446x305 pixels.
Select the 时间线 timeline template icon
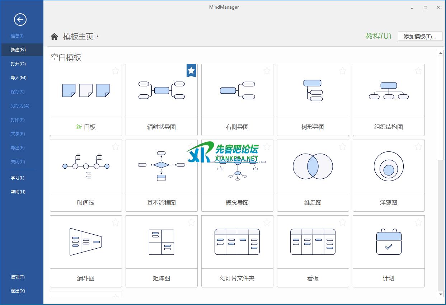(x=86, y=166)
